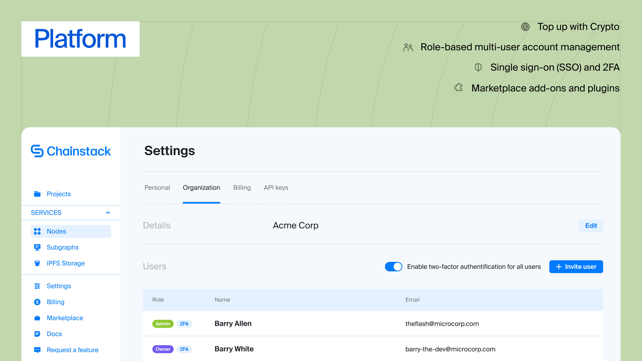The width and height of the screenshot is (642, 361).
Task: Click the Settings sliders icon
Action: click(x=37, y=286)
